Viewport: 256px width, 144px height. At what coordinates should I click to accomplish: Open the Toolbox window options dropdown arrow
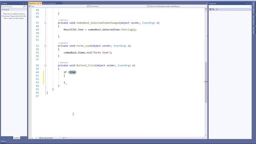point(21,4)
